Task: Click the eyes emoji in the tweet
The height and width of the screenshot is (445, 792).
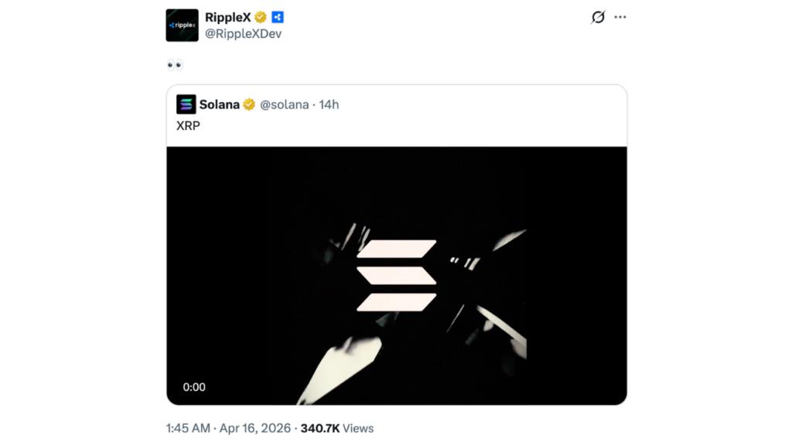Action: point(174,65)
